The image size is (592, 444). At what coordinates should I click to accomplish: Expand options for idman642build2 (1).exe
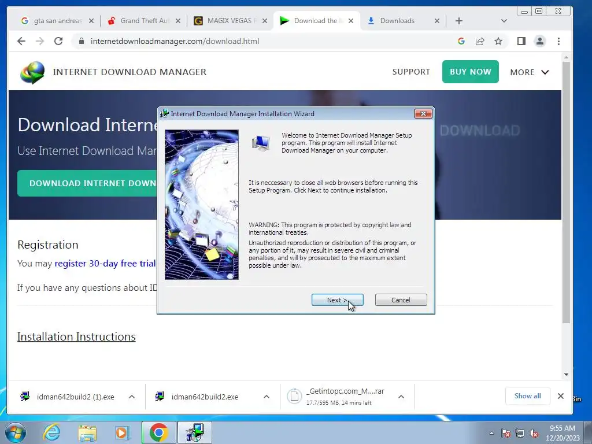tap(132, 397)
